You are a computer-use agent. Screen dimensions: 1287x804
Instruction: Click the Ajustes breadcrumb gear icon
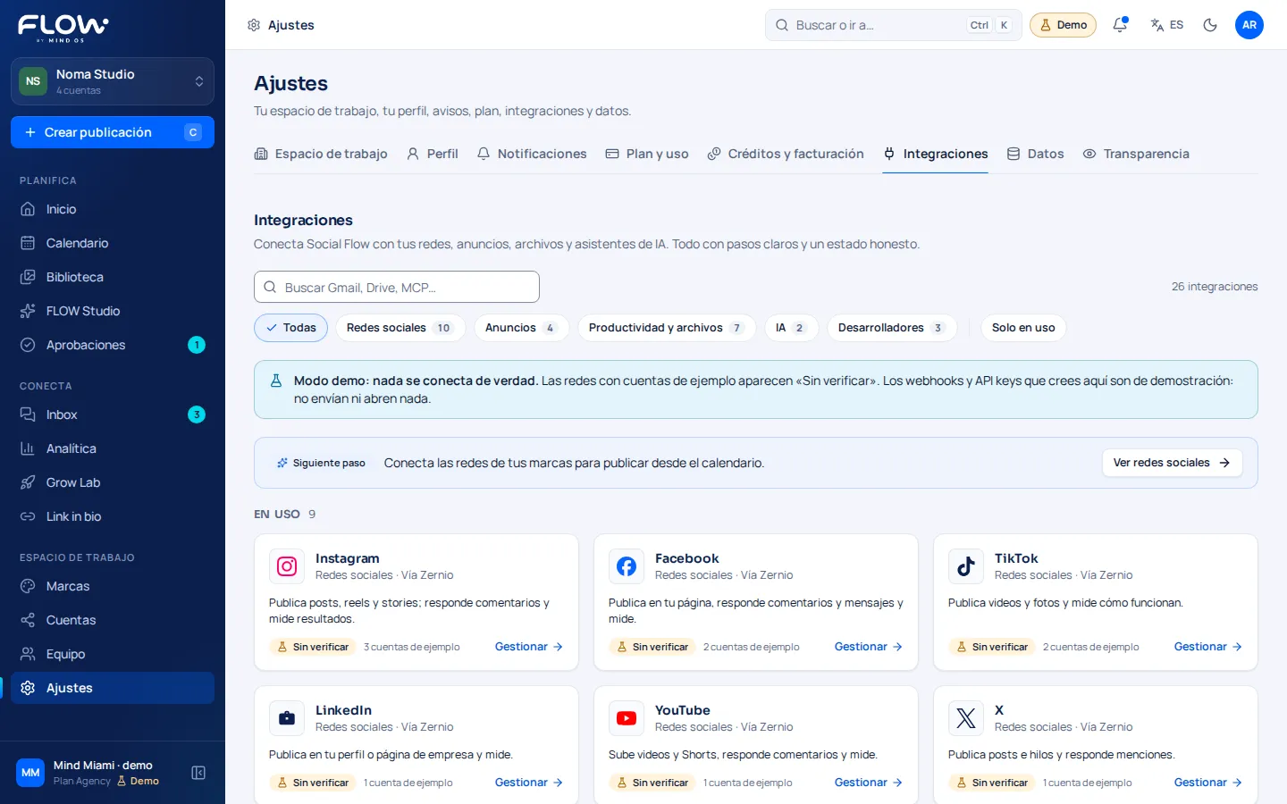click(254, 25)
